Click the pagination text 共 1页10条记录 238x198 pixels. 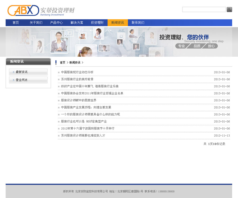[214, 144]
